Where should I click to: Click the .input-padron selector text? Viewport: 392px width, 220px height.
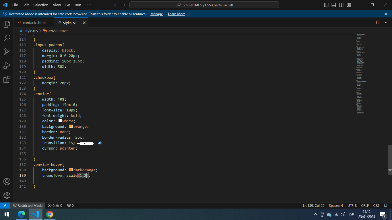(x=48, y=45)
